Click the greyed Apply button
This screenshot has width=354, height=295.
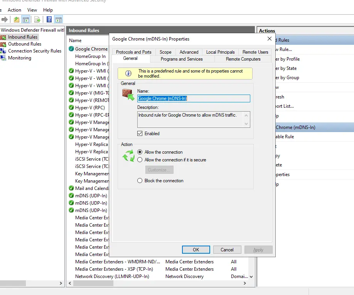coord(258,249)
